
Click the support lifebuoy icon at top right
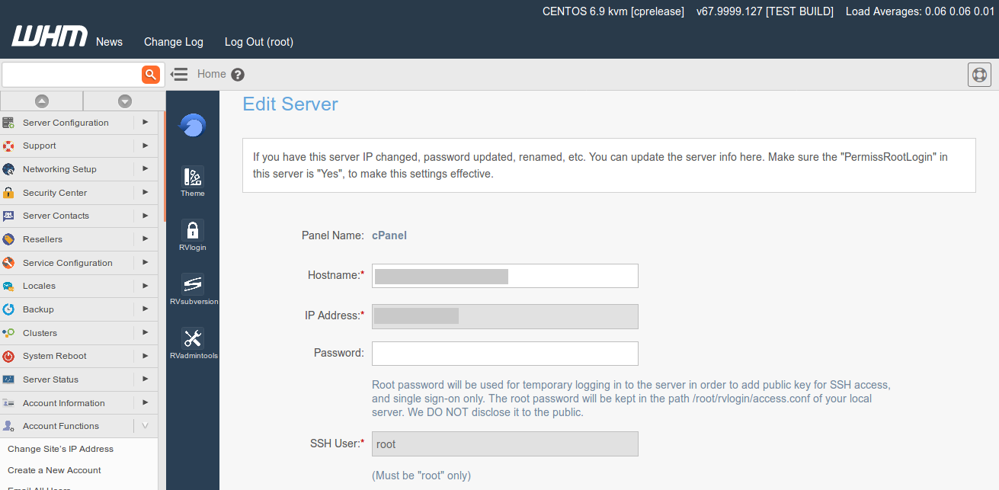979,75
